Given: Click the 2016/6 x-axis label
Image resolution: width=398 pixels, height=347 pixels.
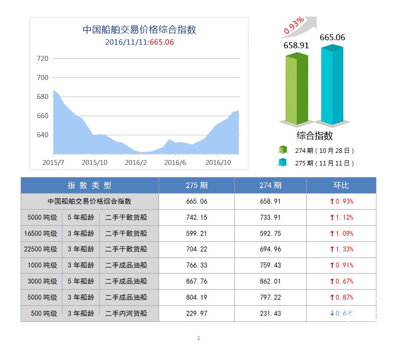Looking at the screenshot, I should 175,162.
